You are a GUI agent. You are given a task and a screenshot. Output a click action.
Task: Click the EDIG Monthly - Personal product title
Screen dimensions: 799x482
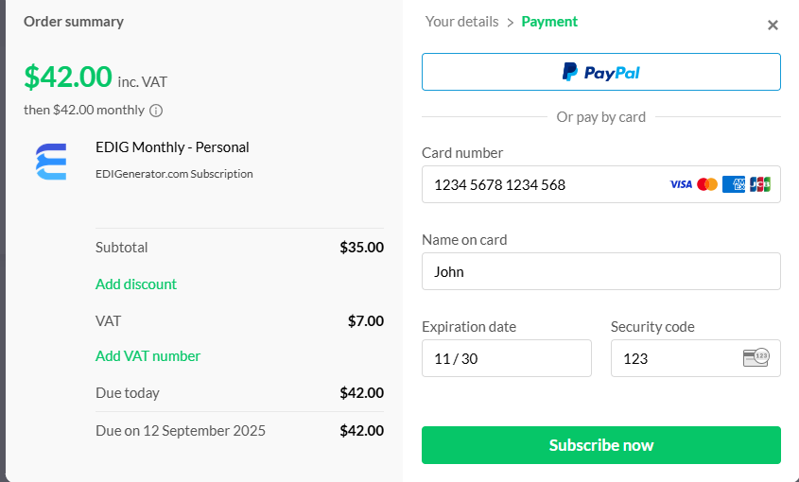(172, 146)
